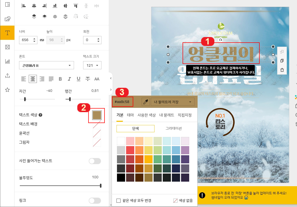
Task: Open the text size 121 dropdown
Action: coord(92,65)
